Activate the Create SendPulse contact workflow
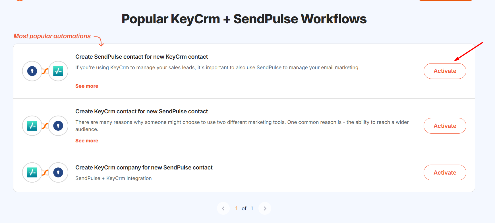 pos(445,71)
